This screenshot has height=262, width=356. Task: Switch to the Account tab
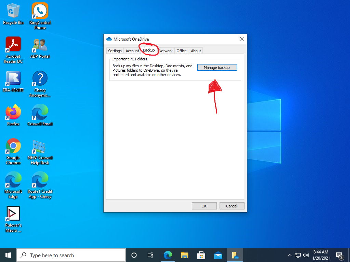(132, 51)
